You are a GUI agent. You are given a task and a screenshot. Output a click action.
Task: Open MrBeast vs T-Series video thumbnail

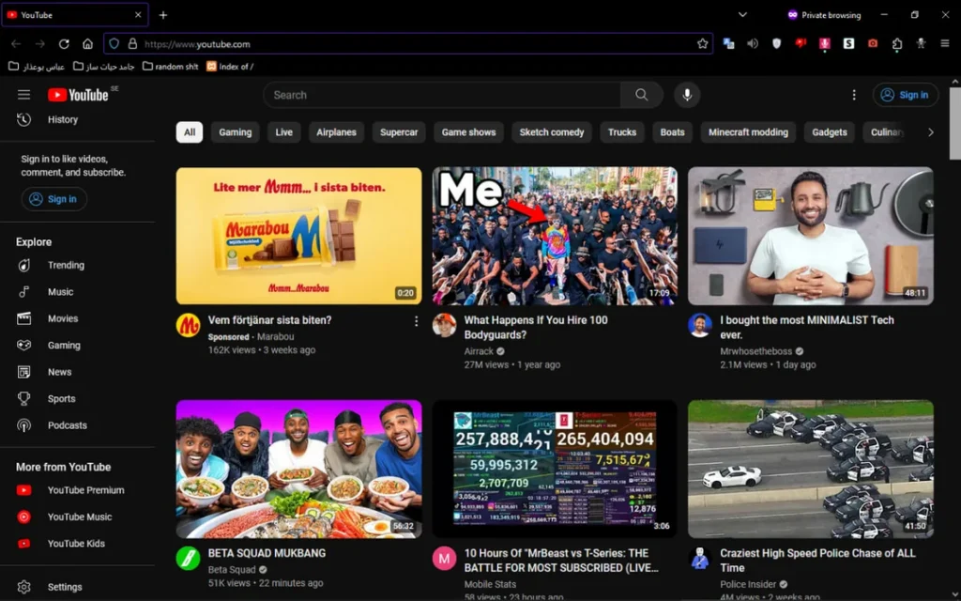coord(555,470)
